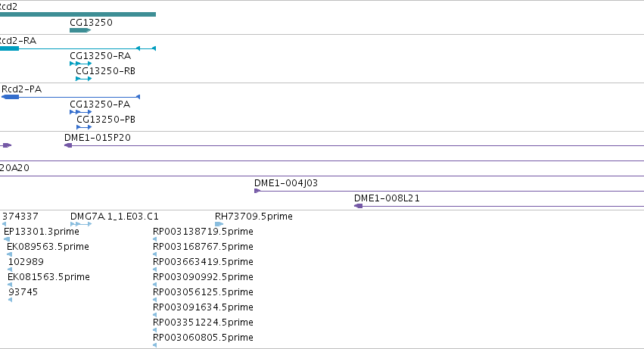This screenshot has height=349, width=644.
Task: Click the CG13250-RB transcript arrow glyph
Action: pyautogui.click(x=83, y=79)
